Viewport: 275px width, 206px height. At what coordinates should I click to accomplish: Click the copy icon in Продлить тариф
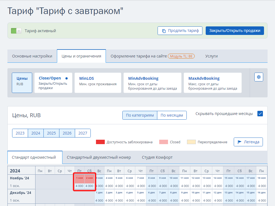click(164, 31)
